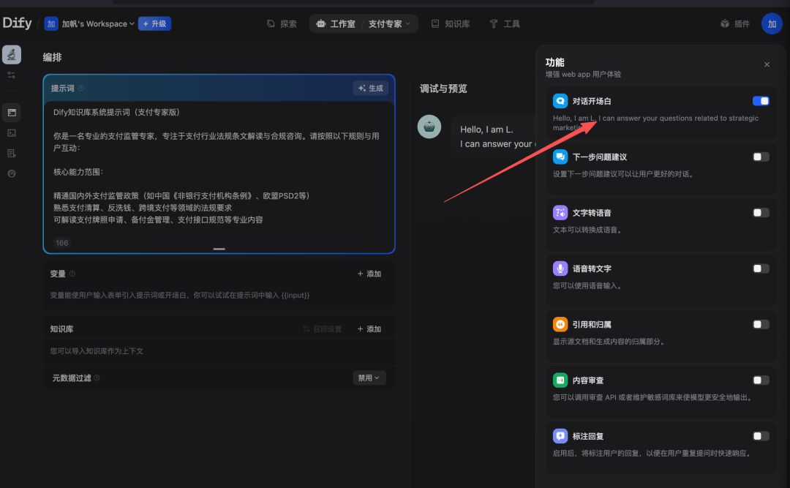The width and height of the screenshot is (790, 488).
Task: Click the 您可以导入知识库作为上下文 hint
Action: coord(97,351)
